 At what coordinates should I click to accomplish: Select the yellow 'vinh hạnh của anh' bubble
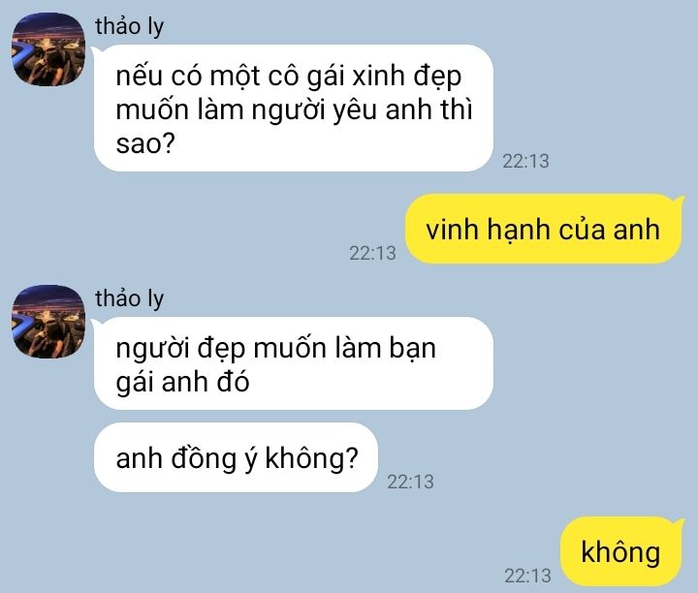coord(543,229)
